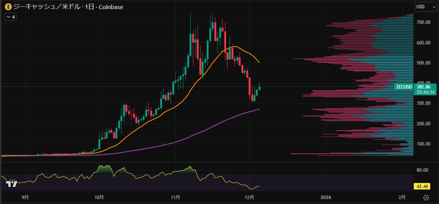Click the 80.00 RSI axis label
Image resolution: width=439 pixels, height=204 pixels.
pos(423,170)
